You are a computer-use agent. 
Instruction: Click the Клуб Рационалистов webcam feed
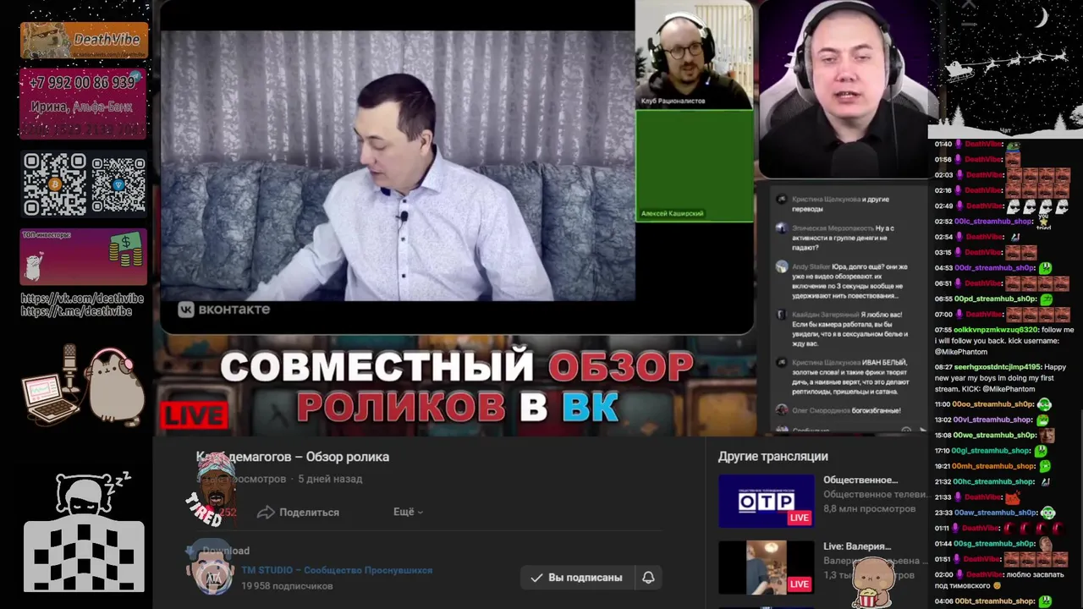pyautogui.click(x=694, y=55)
